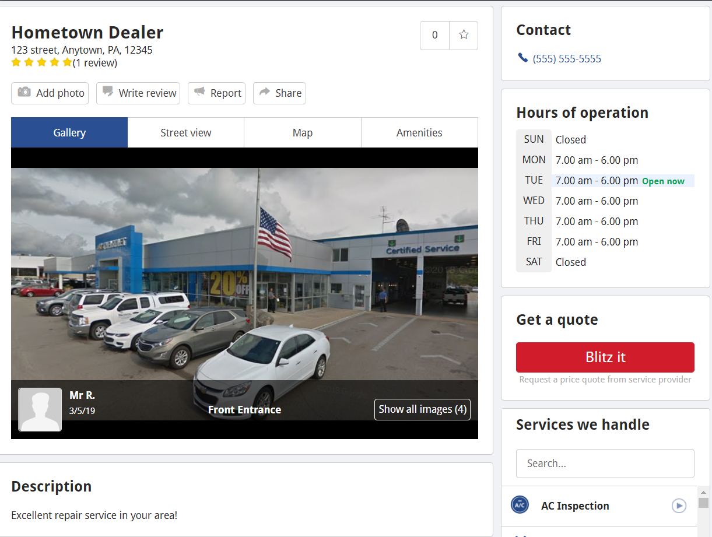Click the phone icon under Contact
The width and height of the screenshot is (712, 537).
pyautogui.click(x=522, y=58)
